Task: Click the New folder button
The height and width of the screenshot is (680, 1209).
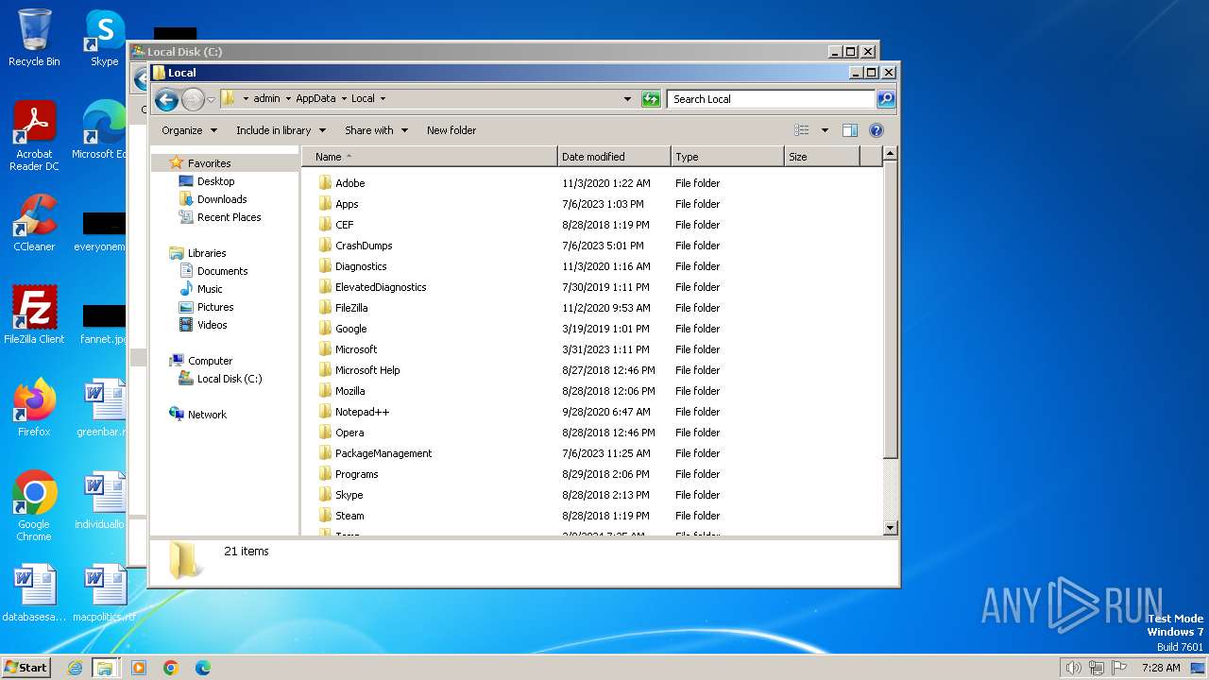Action: (x=451, y=130)
